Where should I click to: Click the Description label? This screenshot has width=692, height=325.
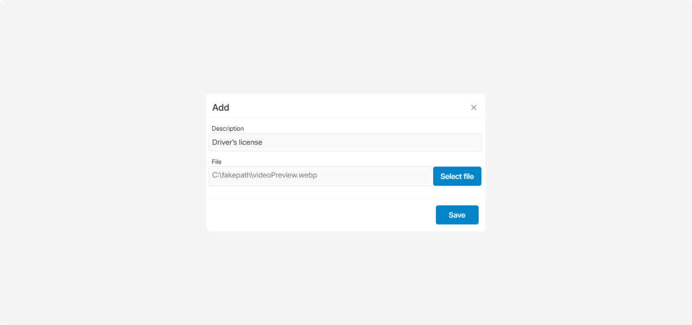pos(228,129)
